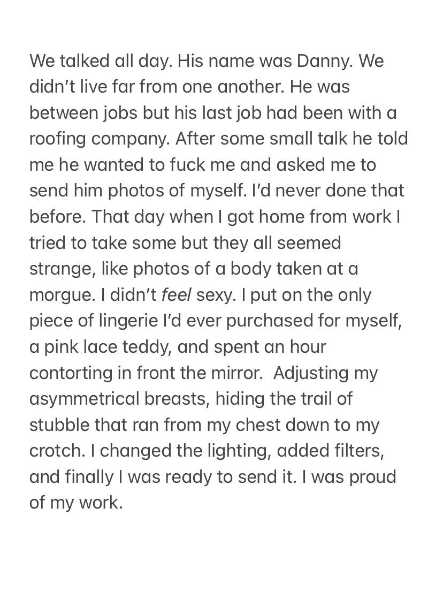Click the word "crotch" starting a line
This screenshot has height=591, width=443.
click(55, 451)
